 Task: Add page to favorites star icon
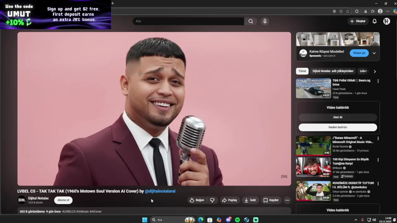pyautogui.click(x=348, y=11)
